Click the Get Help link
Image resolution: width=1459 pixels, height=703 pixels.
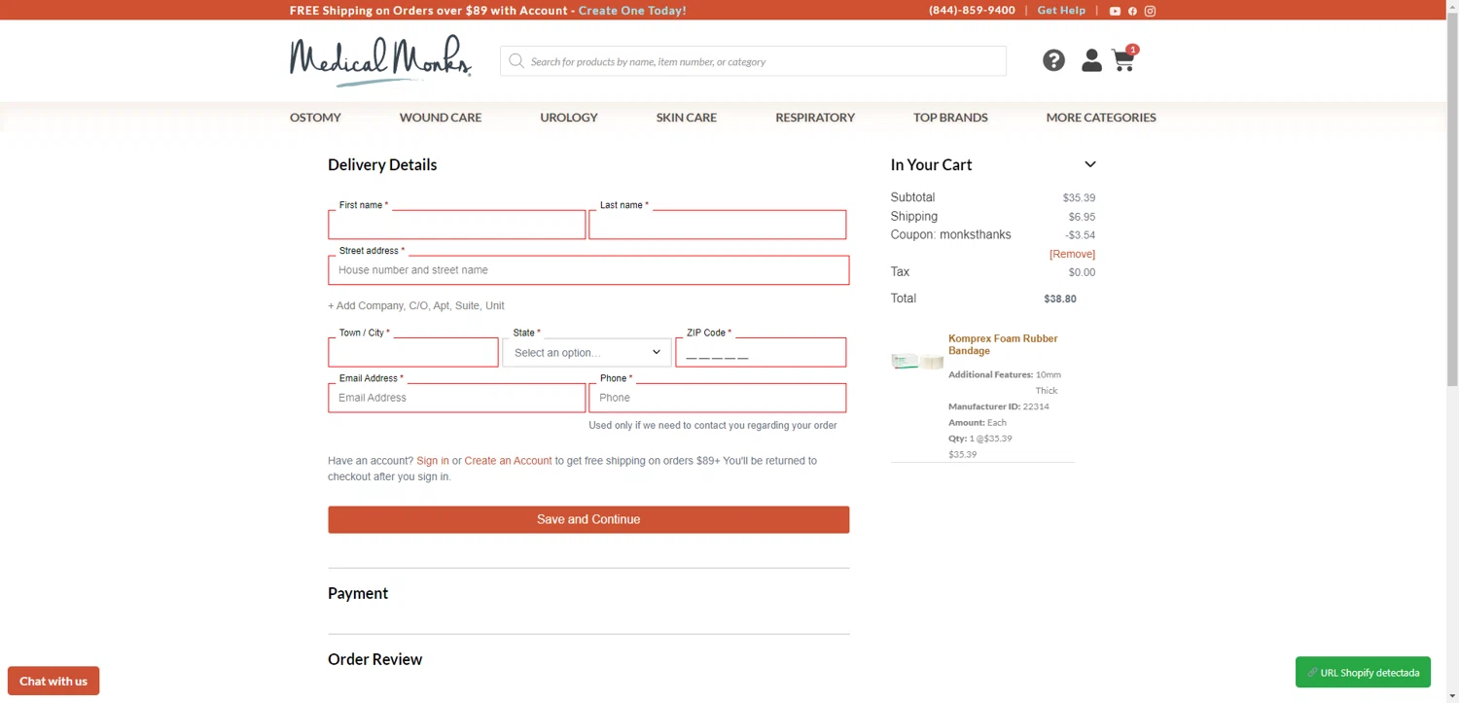click(1061, 11)
